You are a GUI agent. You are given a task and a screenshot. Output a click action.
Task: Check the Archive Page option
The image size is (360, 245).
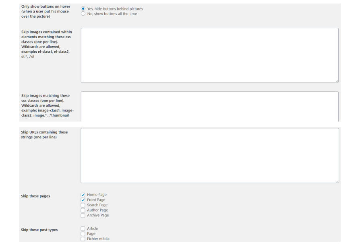coord(83,215)
